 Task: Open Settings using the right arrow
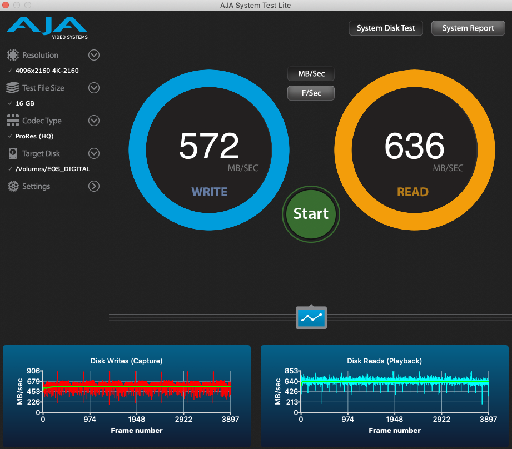(94, 186)
